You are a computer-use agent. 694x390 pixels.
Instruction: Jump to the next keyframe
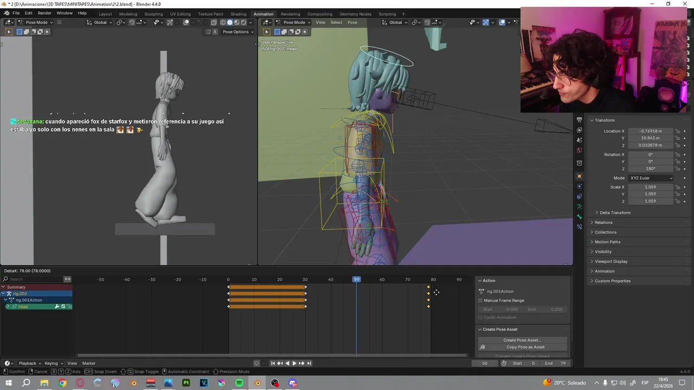pyautogui.click(x=301, y=363)
